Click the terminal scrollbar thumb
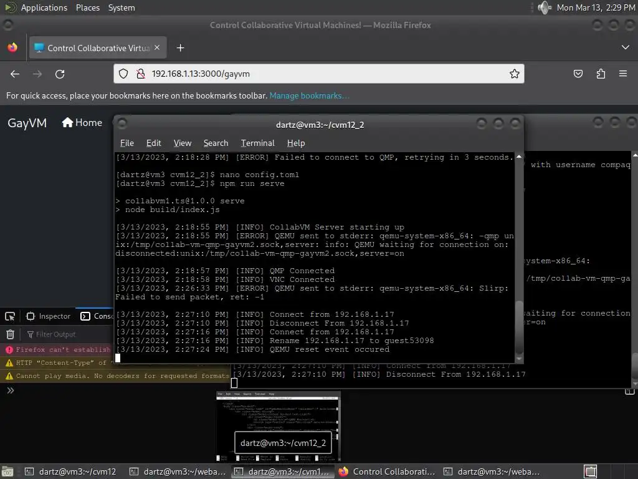Viewport: 638px width, 479px height. (519, 327)
